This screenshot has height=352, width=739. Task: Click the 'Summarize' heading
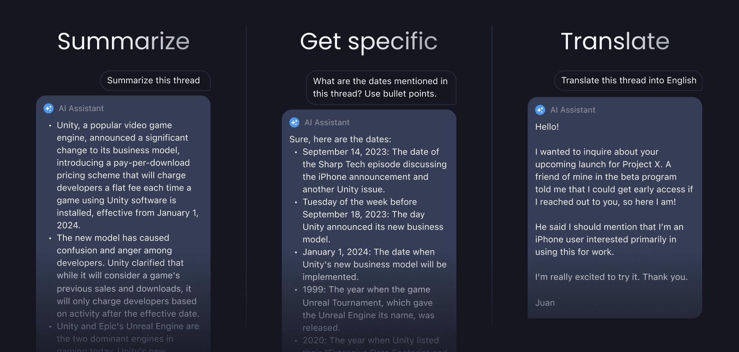tap(123, 41)
